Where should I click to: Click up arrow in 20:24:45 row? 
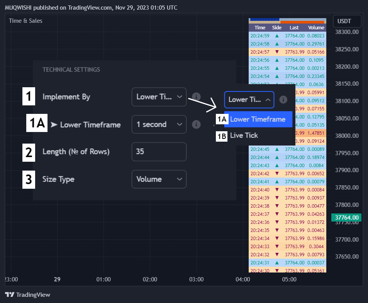277,149
